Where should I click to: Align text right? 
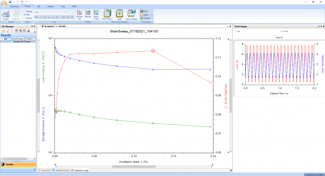click(72, 17)
